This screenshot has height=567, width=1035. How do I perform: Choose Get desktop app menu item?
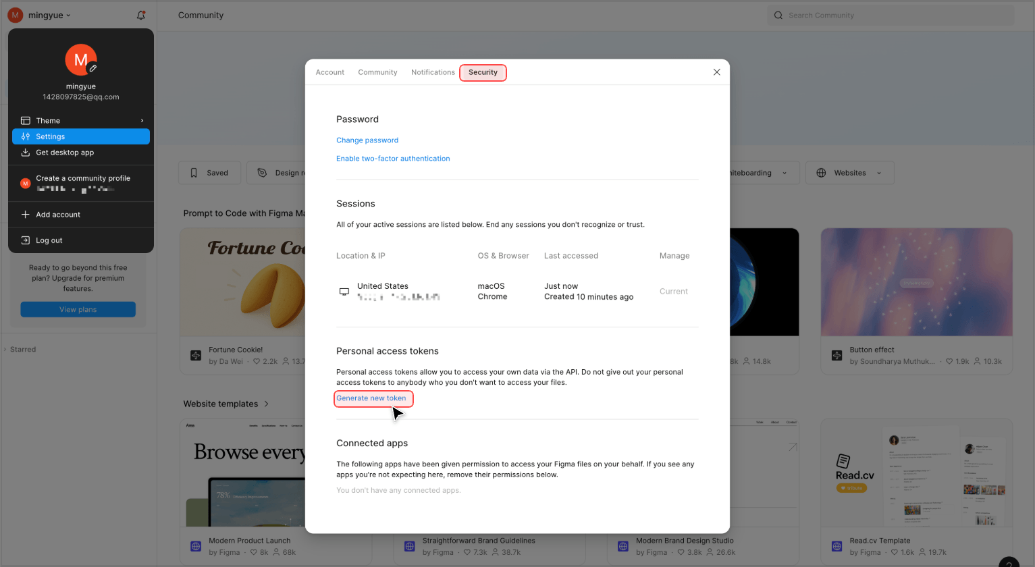coord(81,153)
